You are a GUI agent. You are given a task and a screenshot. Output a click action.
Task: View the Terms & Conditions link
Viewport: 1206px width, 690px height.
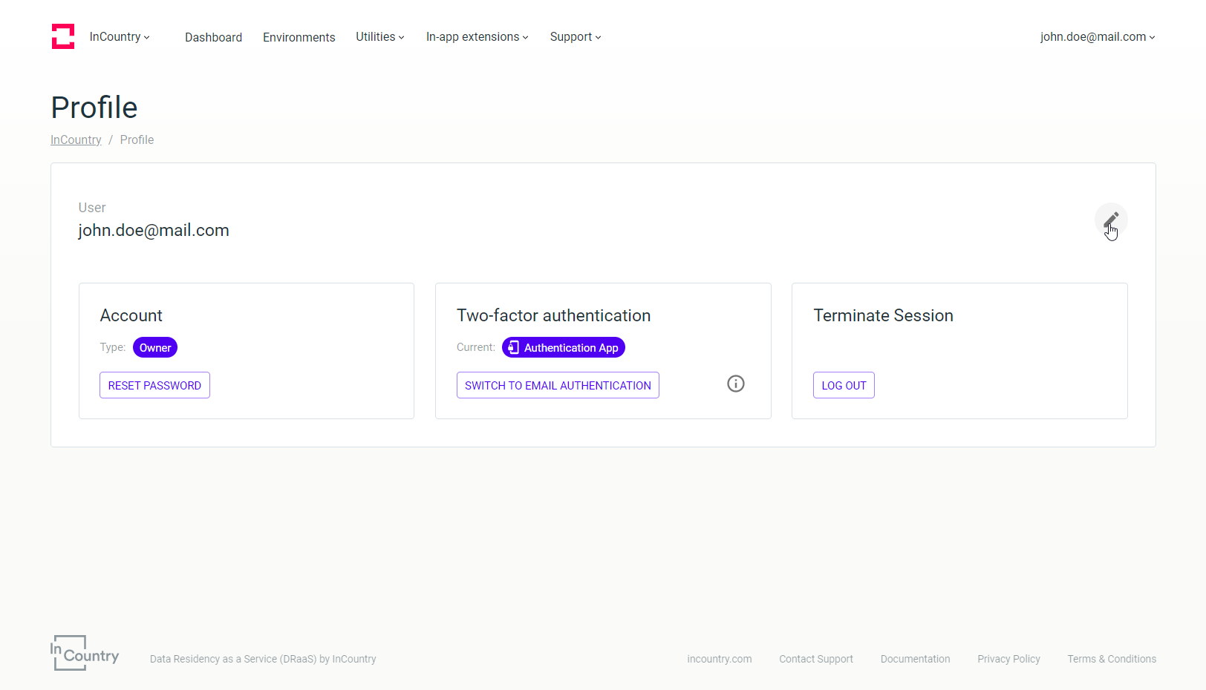click(1112, 659)
